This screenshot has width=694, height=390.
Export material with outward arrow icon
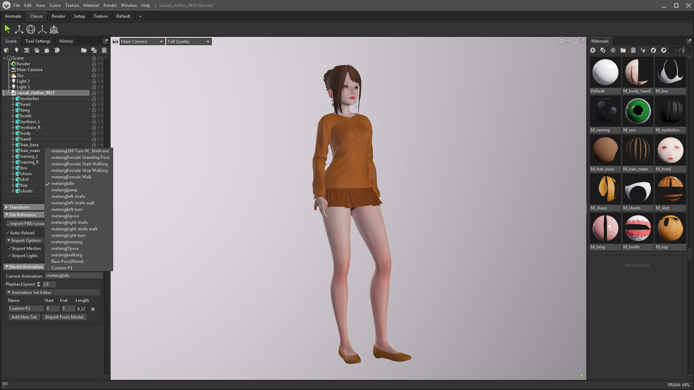pos(663,50)
